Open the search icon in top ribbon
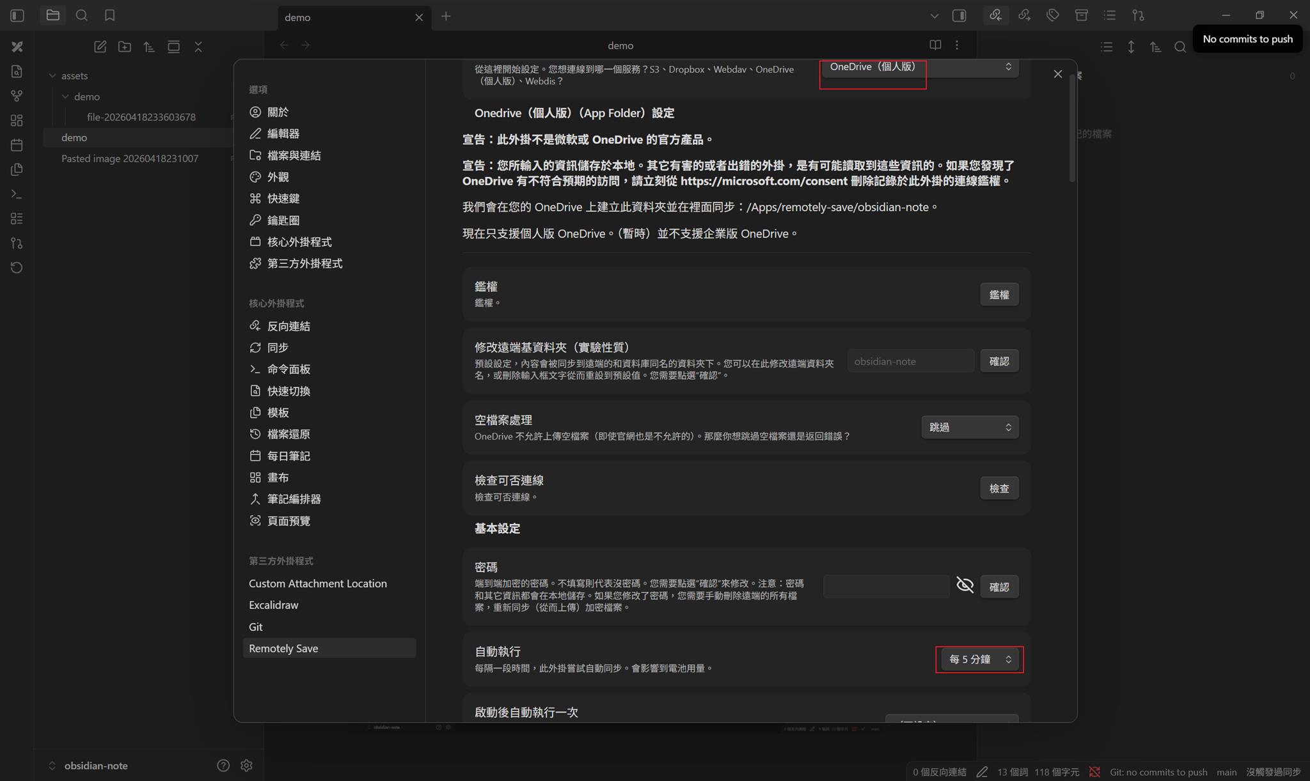This screenshot has width=1310, height=781. tap(81, 15)
